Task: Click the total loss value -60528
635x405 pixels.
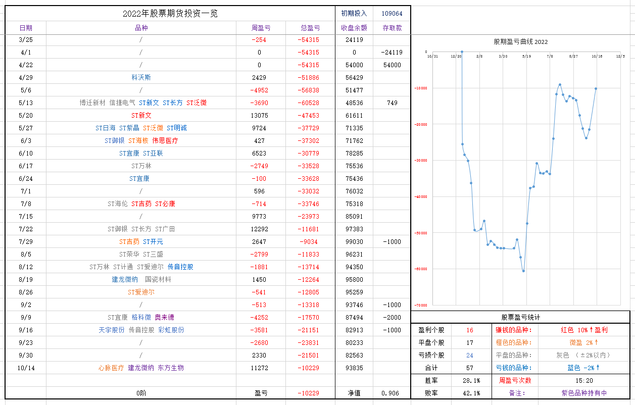Action: pyautogui.click(x=310, y=103)
